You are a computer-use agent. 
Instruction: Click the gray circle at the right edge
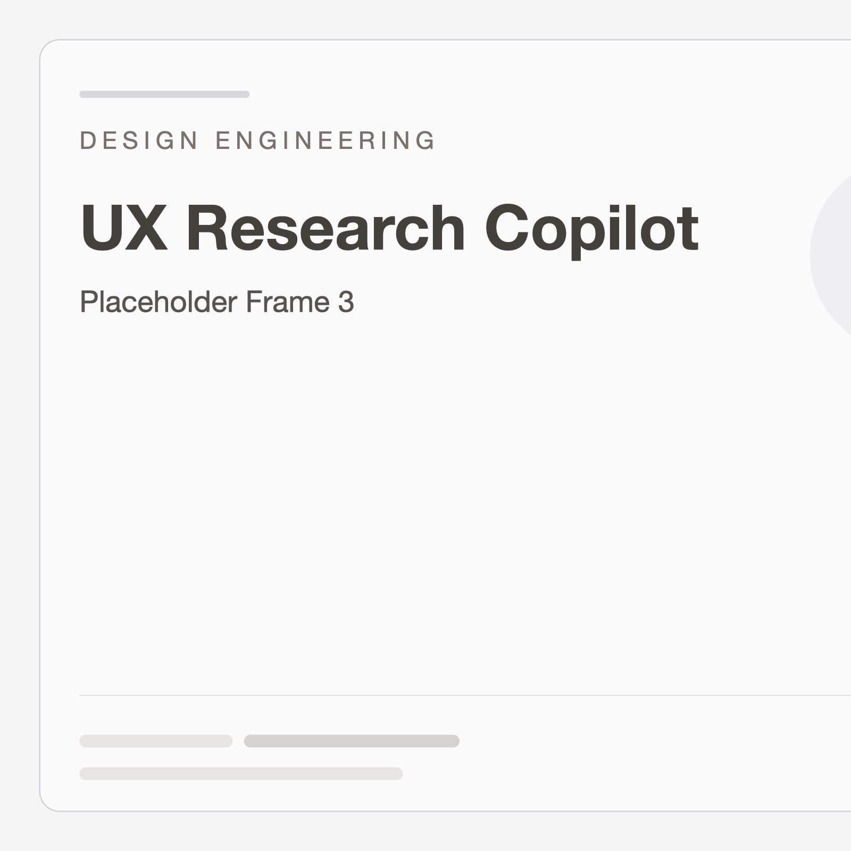coord(835,255)
